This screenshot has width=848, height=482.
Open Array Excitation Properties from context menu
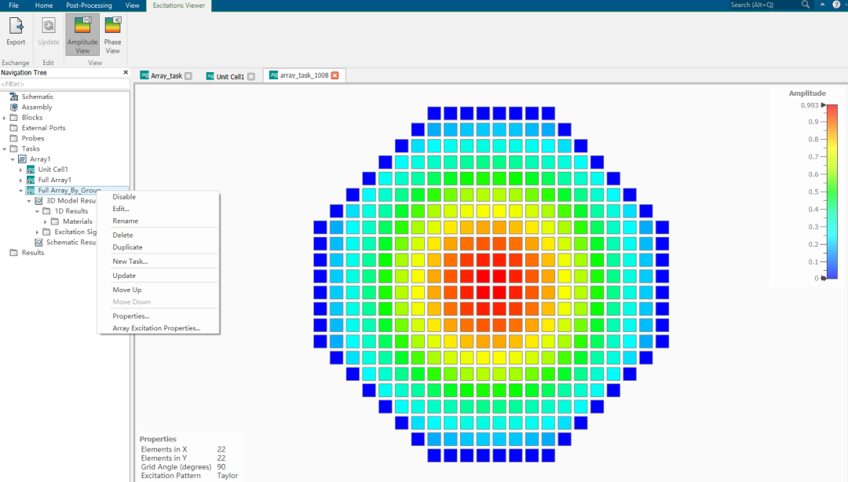156,328
